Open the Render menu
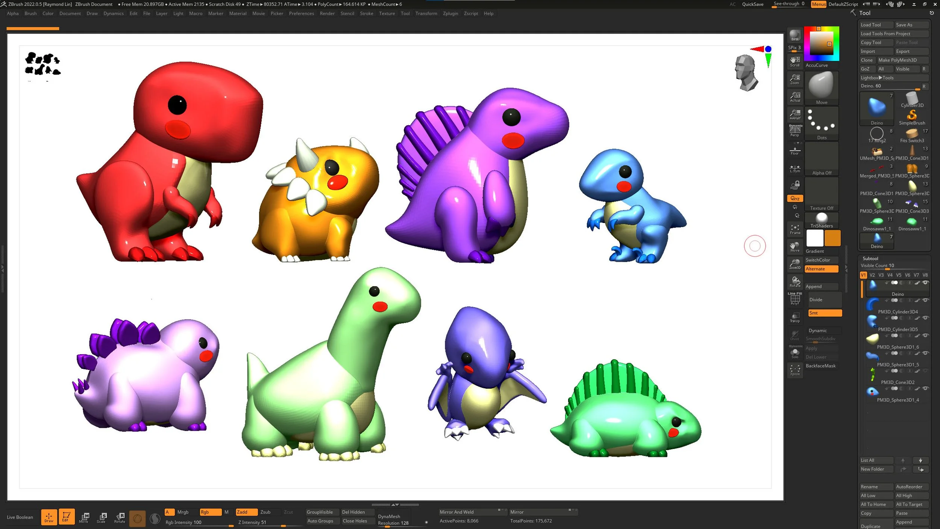940x529 pixels. point(327,13)
